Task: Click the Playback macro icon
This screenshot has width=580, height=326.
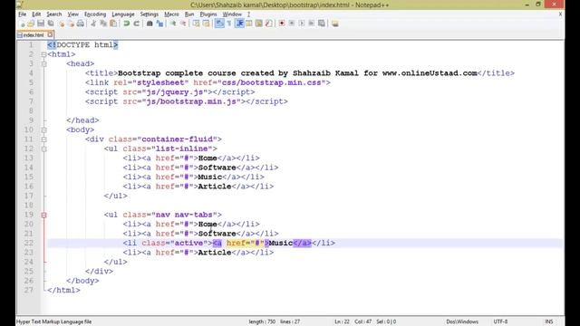Action: [x=302, y=24]
